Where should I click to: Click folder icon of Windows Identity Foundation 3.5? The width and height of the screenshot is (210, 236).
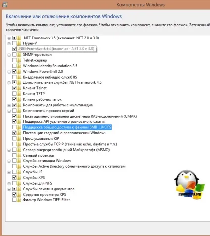pyautogui.click(x=19, y=66)
